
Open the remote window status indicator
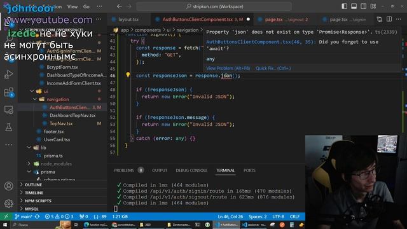6,216
